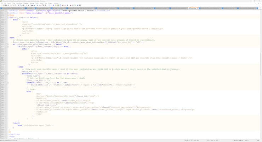Zoom out using toolbar icon
The image size is (262, 142).
pyautogui.click(x=40, y=5)
